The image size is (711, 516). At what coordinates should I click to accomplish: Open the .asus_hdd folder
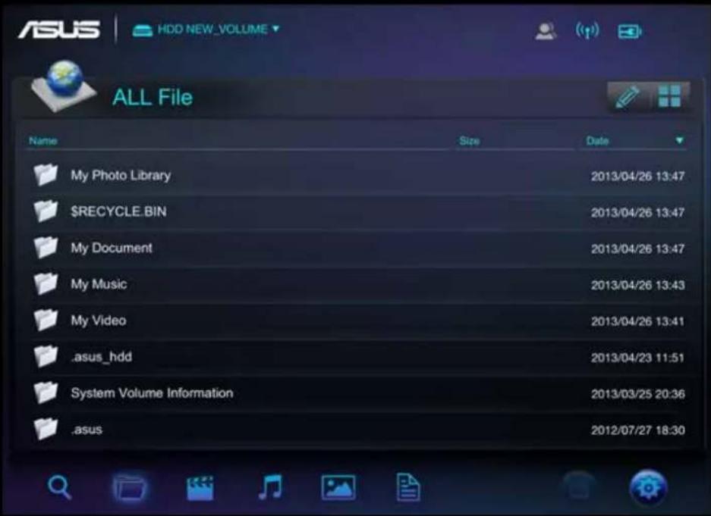click(x=358, y=357)
